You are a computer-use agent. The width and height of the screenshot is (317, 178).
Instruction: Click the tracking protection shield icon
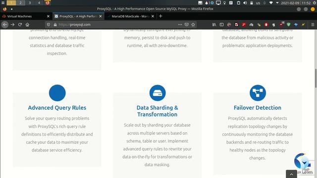tap(49, 25)
